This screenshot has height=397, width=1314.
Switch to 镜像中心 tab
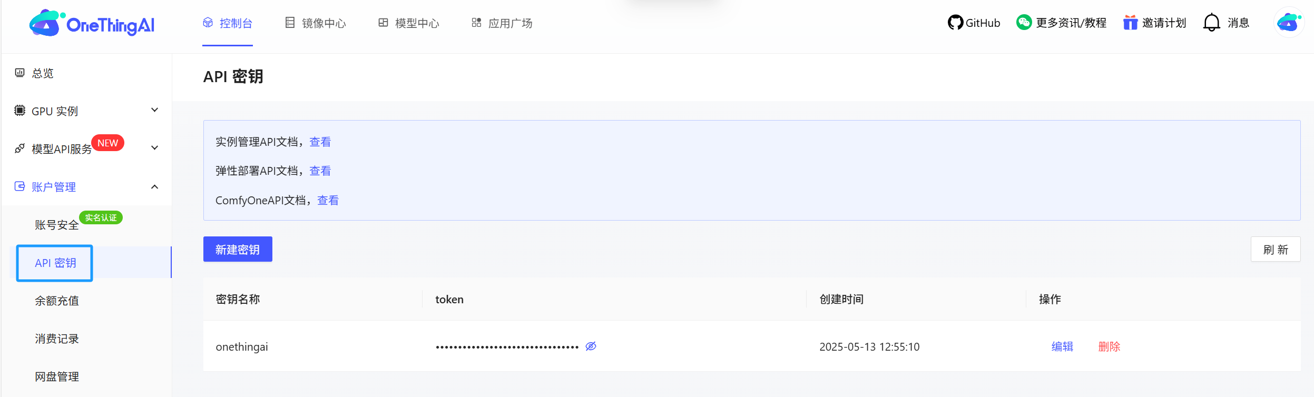pyautogui.click(x=316, y=23)
